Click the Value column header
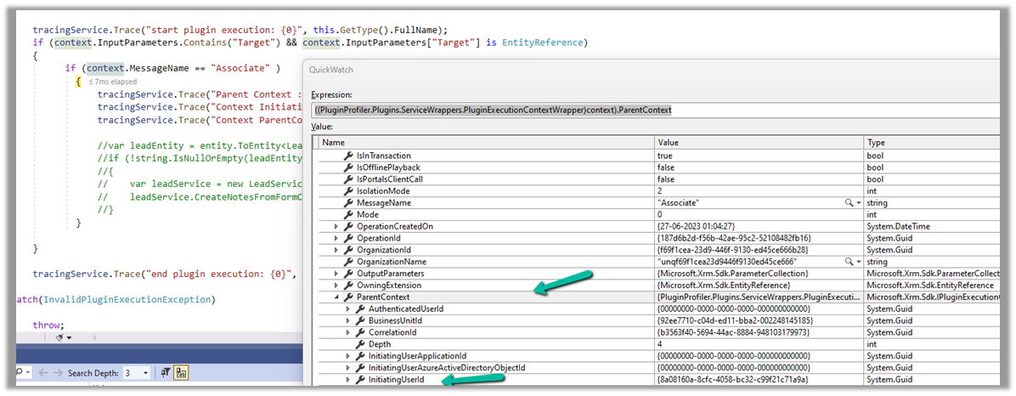Image resolution: width=1016 pixels, height=396 pixels. 669,143
